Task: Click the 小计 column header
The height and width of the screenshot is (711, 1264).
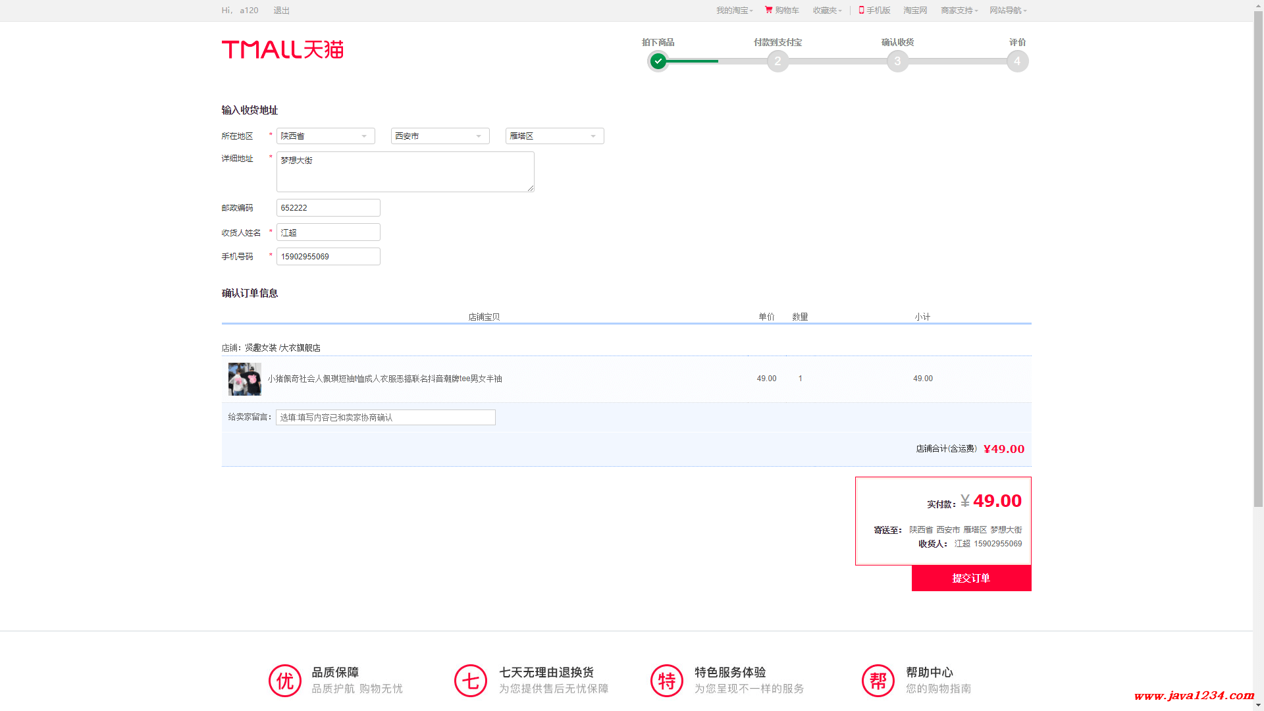Action: pyautogui.click(x=922, y=317)
